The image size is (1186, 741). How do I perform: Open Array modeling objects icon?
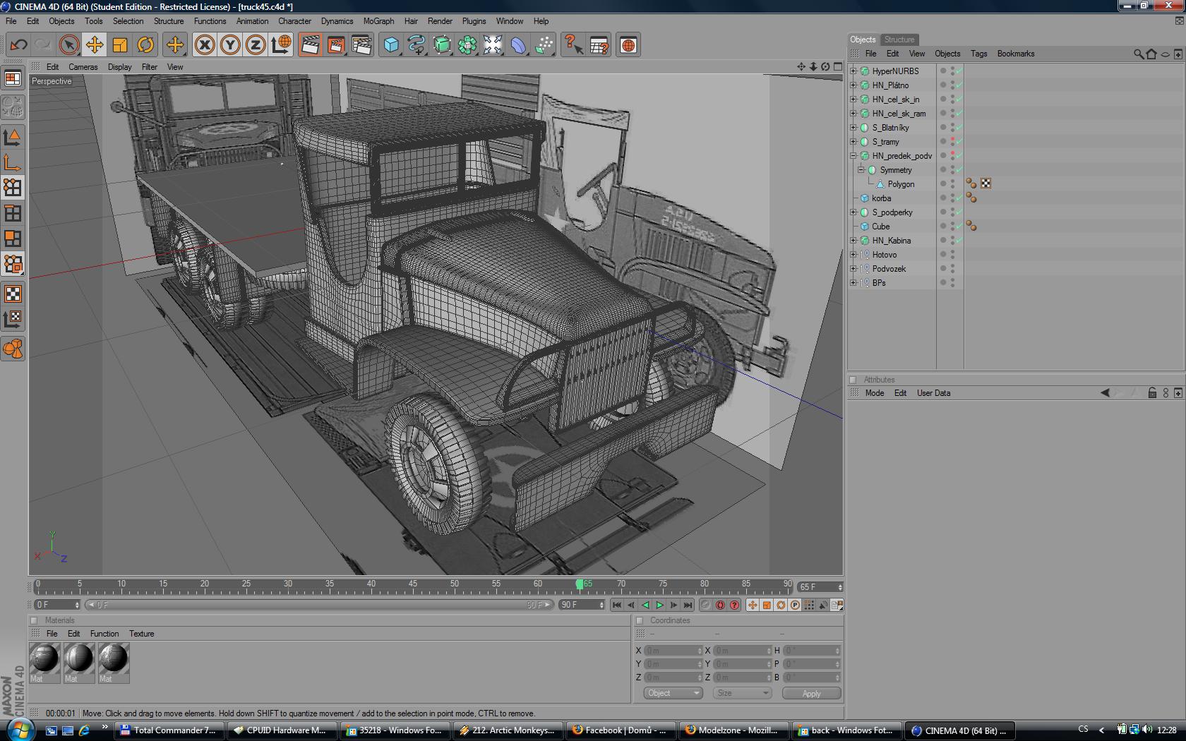coord(467,45)
